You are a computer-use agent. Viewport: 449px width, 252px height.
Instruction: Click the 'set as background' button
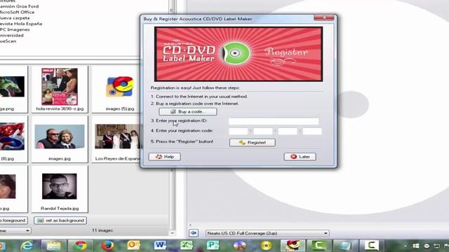coord(60,220)
